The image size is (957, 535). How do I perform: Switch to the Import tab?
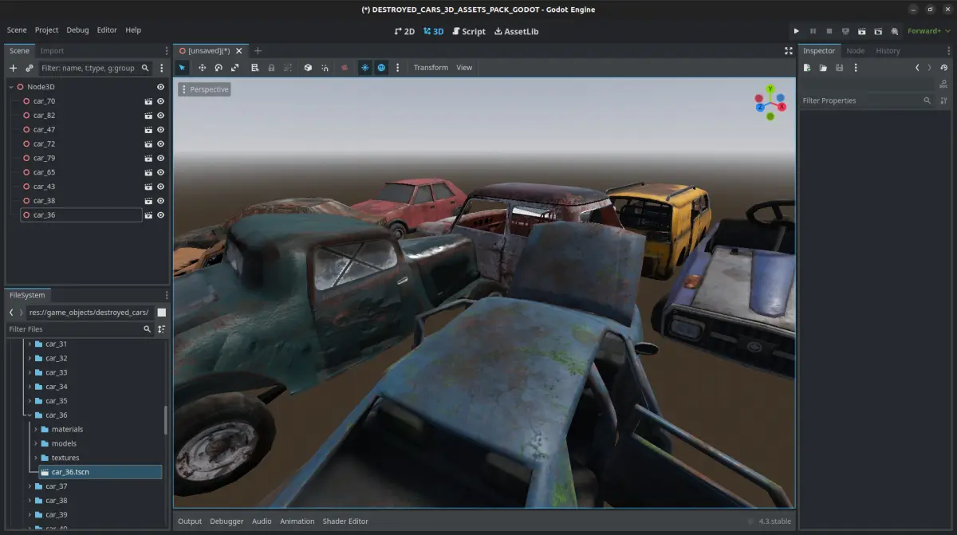tap(52, 51)
